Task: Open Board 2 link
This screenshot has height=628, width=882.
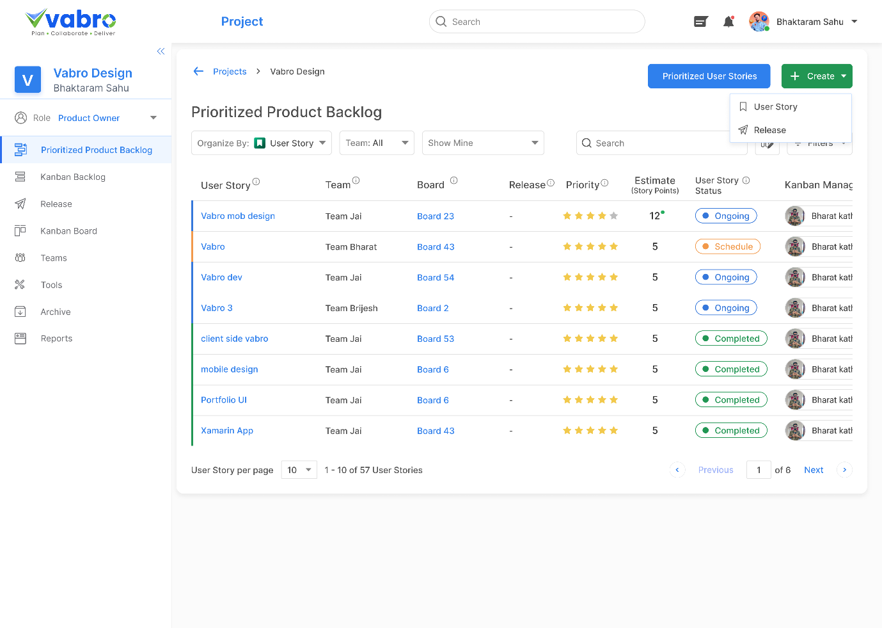Action: pos(433,308)
